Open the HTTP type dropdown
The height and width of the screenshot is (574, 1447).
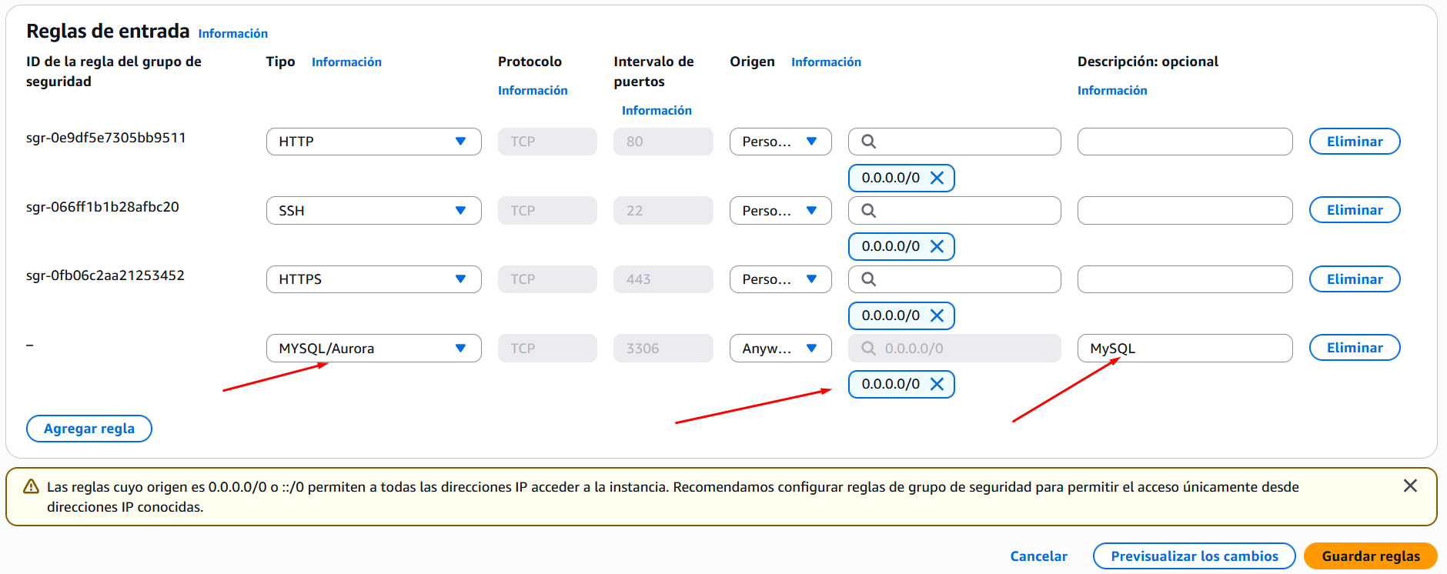[x=373, y=142]
